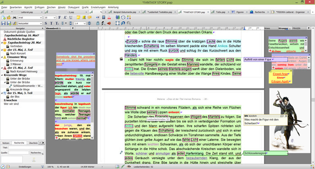Switch to the Beispiel-Dokumente.pap tab
Image resolution: width=315 pixels, height=169 pixels.
[125, 12]
